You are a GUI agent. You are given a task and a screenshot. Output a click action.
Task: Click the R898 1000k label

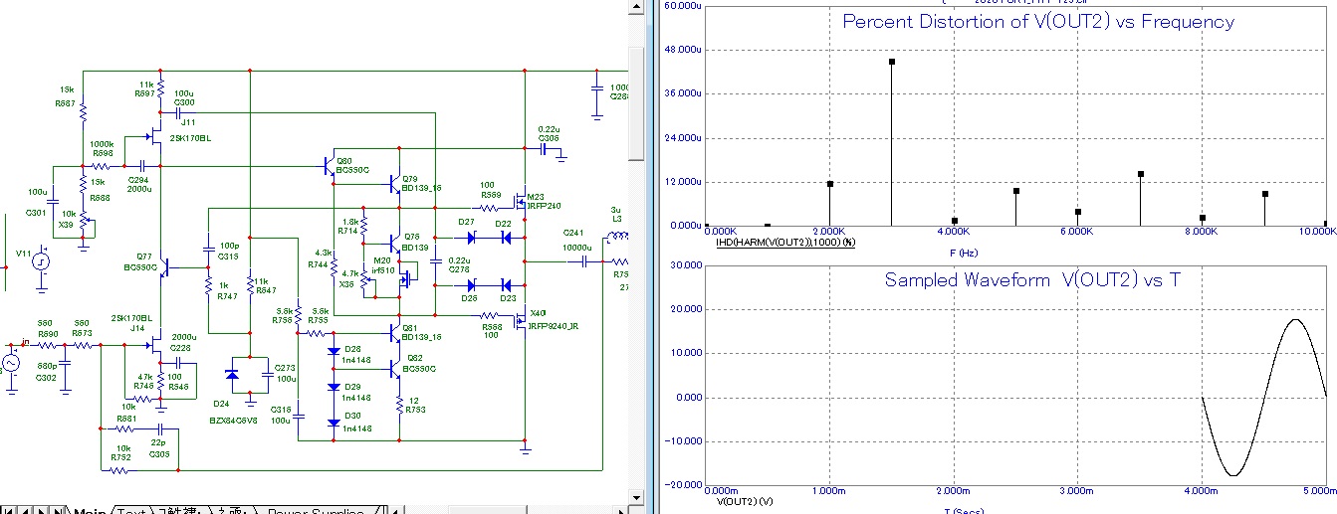[102, 149]
